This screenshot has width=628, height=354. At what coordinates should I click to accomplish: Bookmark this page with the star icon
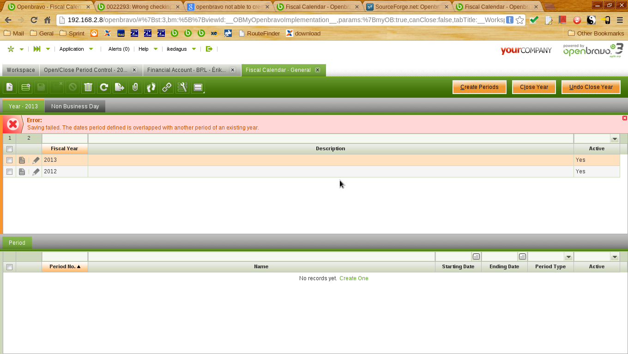[520, 20]
